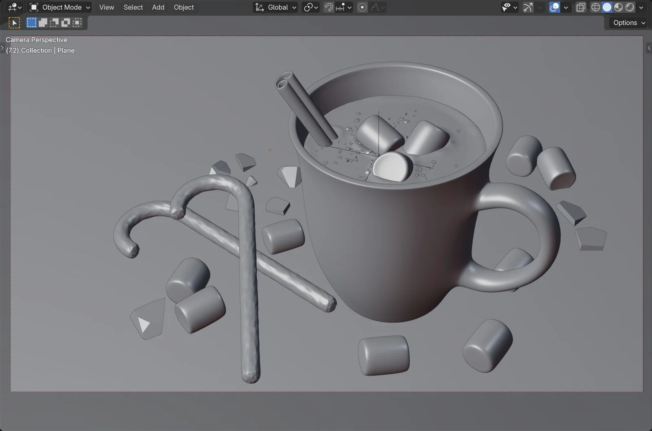
Task: Open the Add menu
Action: pyautogui.click(x=158, y=7)
